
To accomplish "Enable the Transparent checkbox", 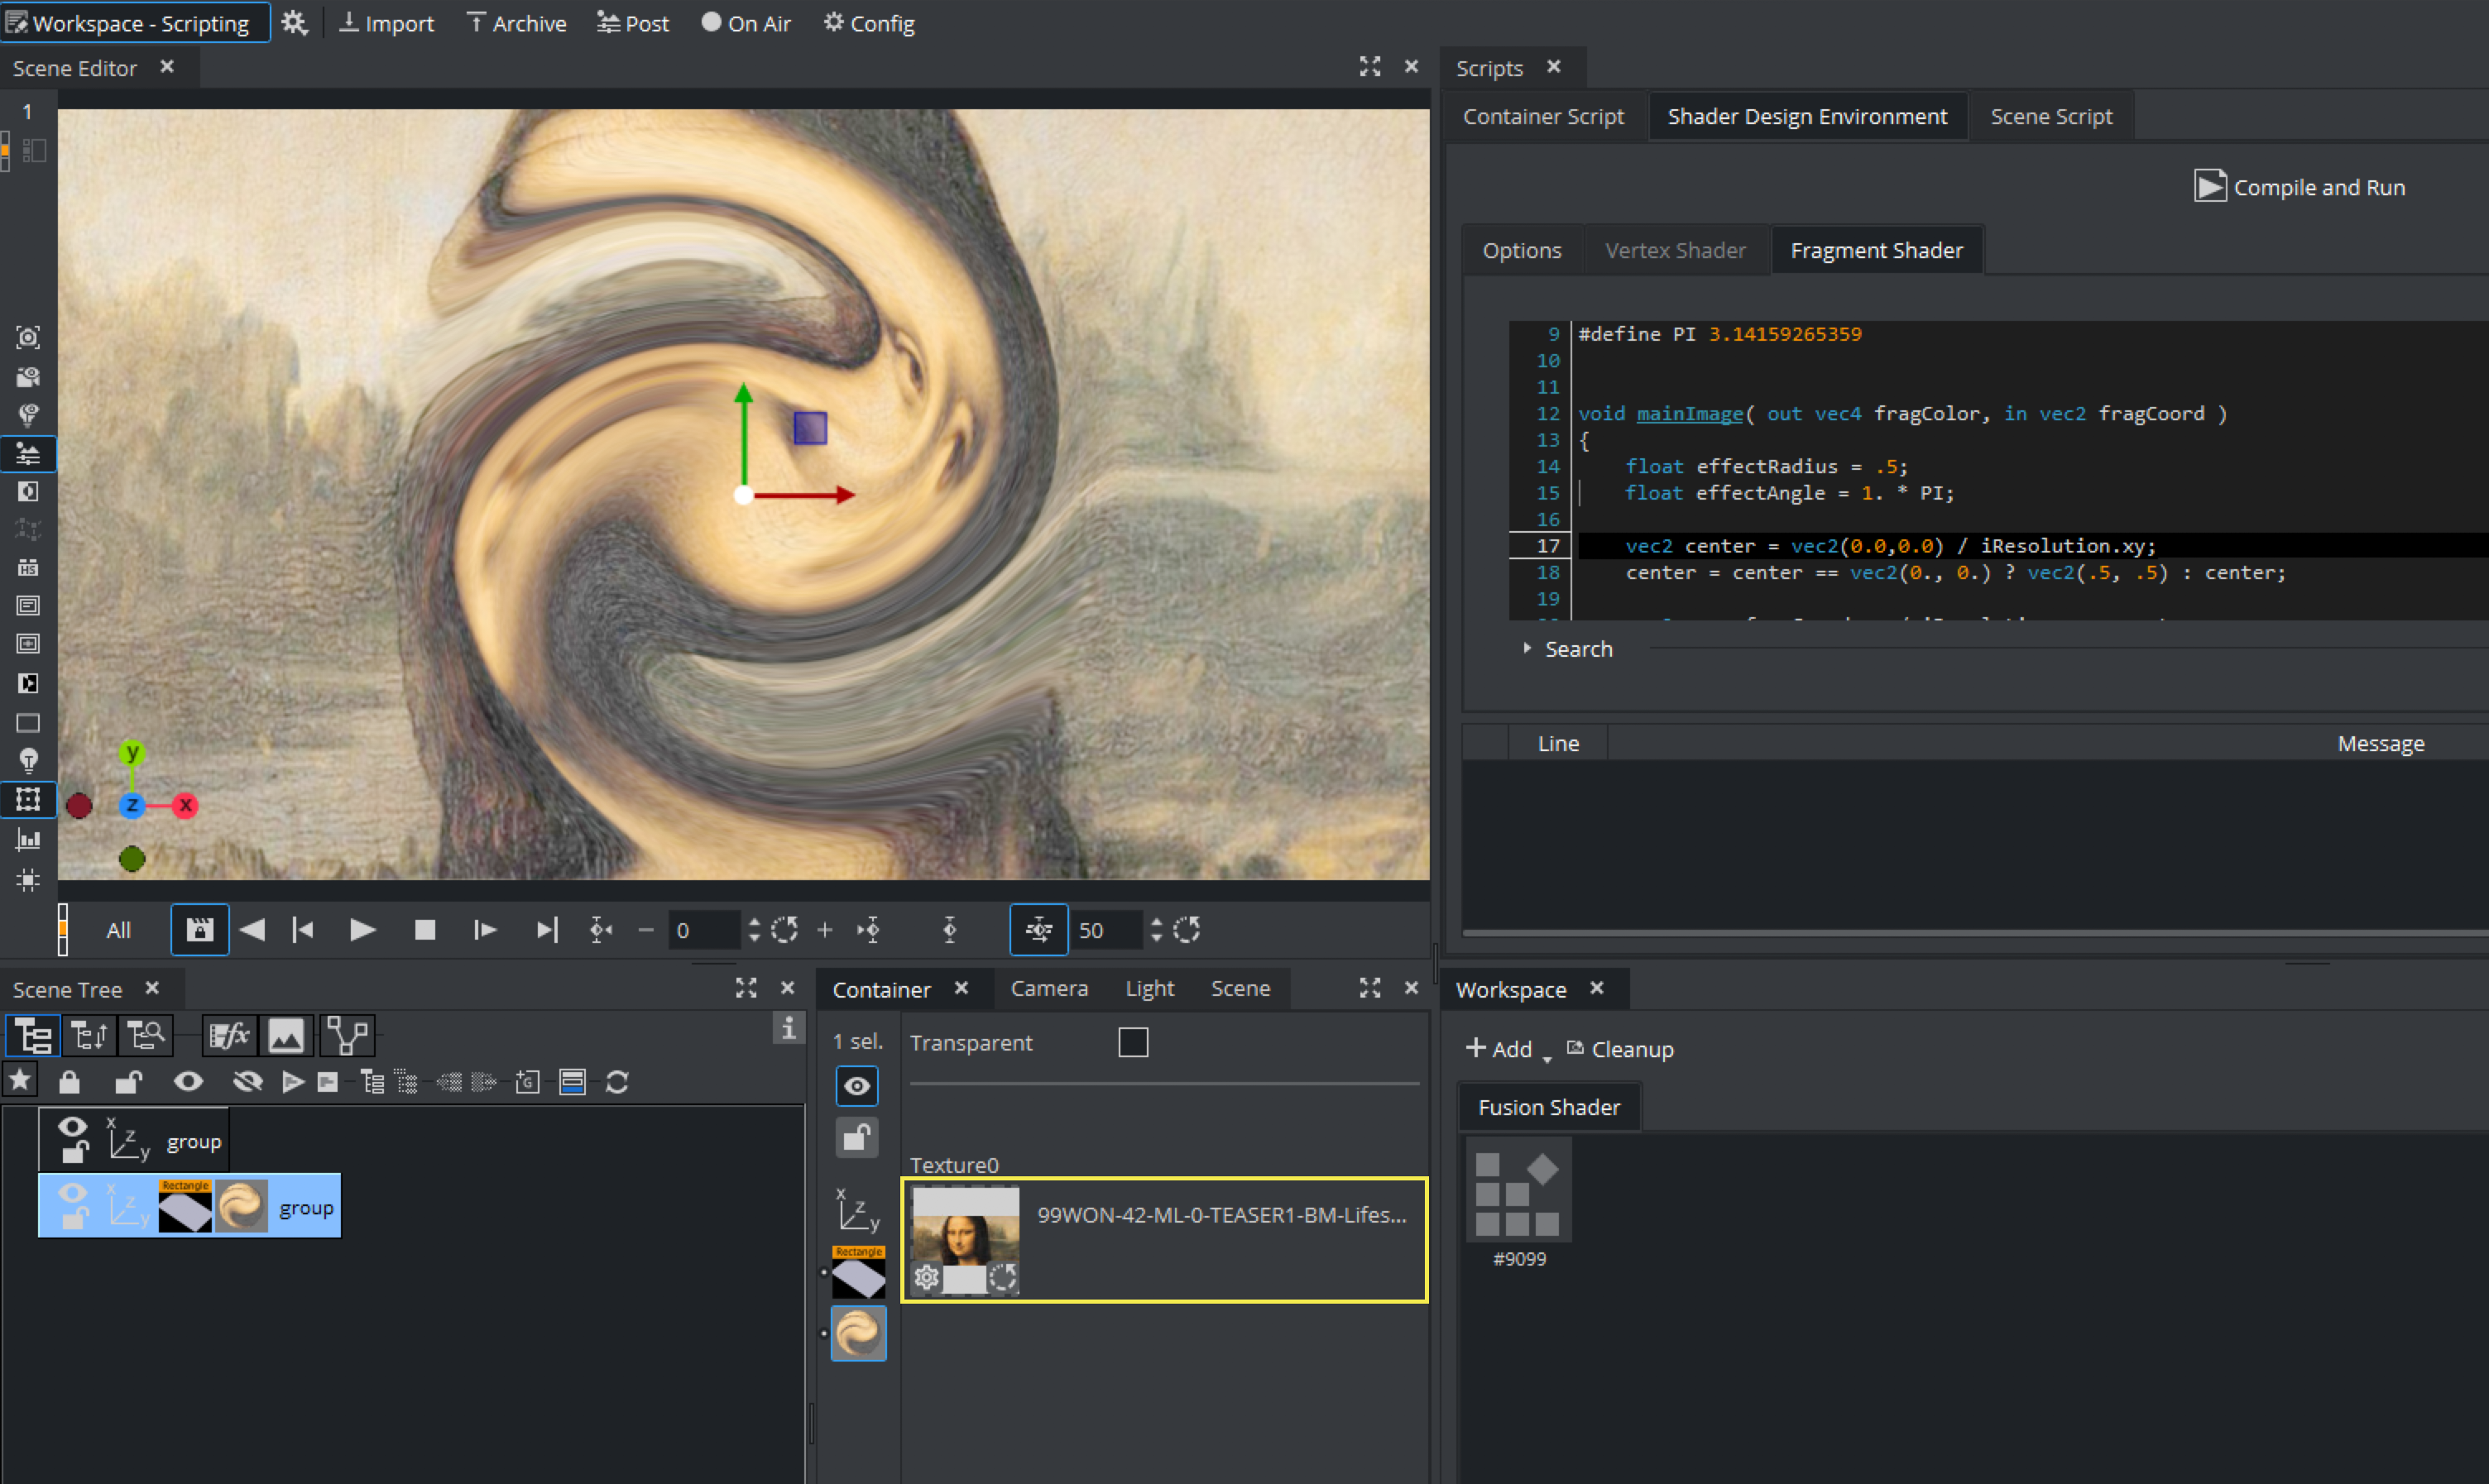I will tap(1132, 1042).
